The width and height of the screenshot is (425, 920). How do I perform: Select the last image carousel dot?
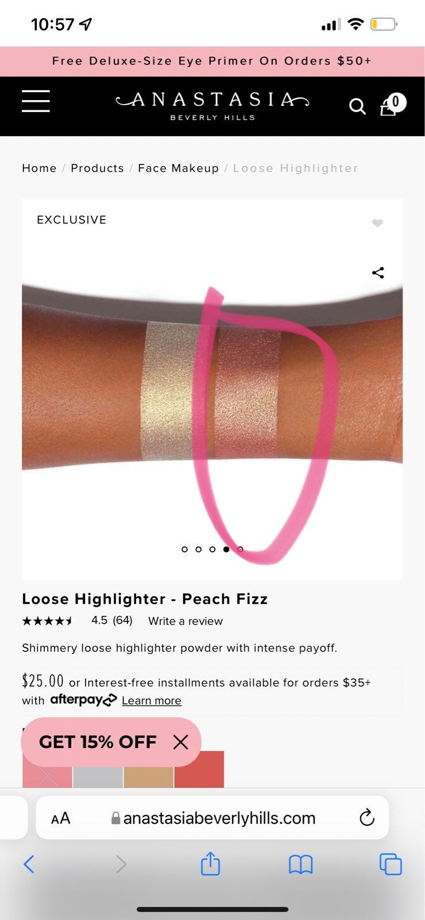240,549
